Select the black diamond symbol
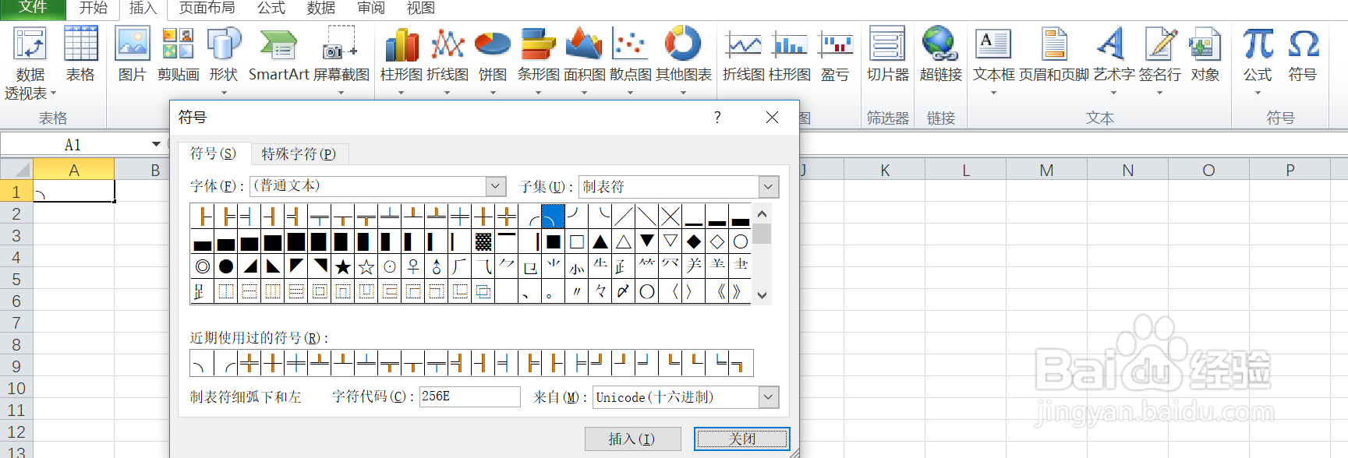This screenshot has height=458, width=1348. pos(694,241)
